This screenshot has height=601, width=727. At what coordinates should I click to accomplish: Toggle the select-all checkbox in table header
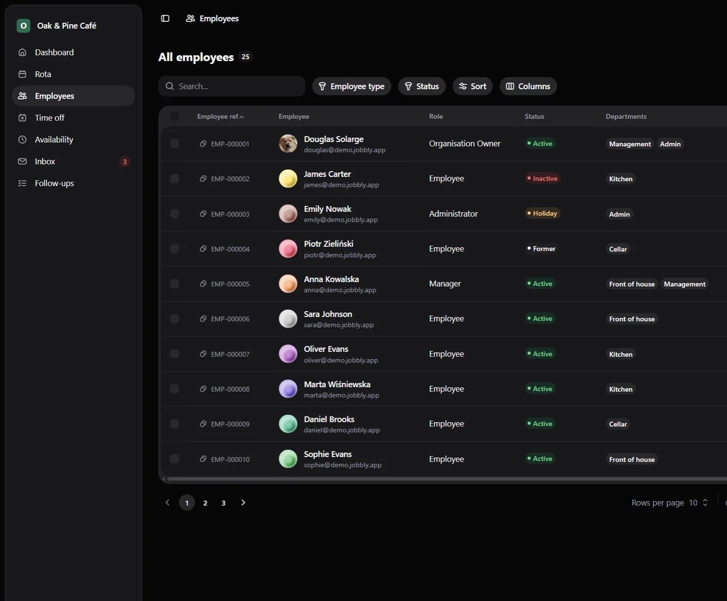tap(174, 116)
